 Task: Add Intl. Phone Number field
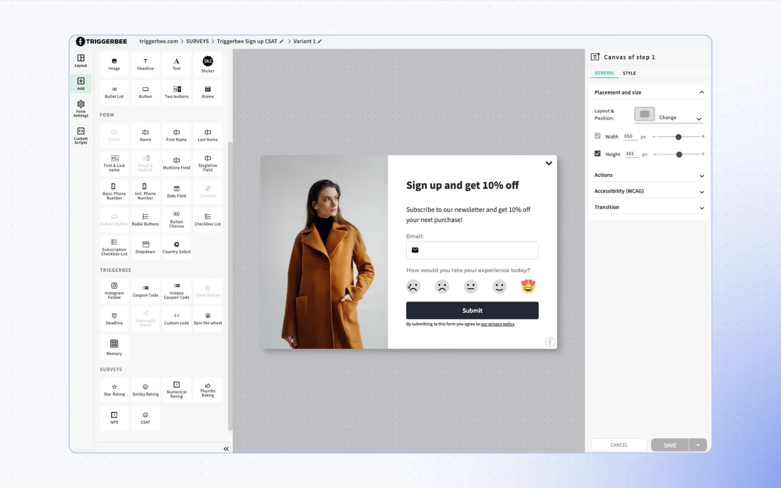click(x=145, y=191)
